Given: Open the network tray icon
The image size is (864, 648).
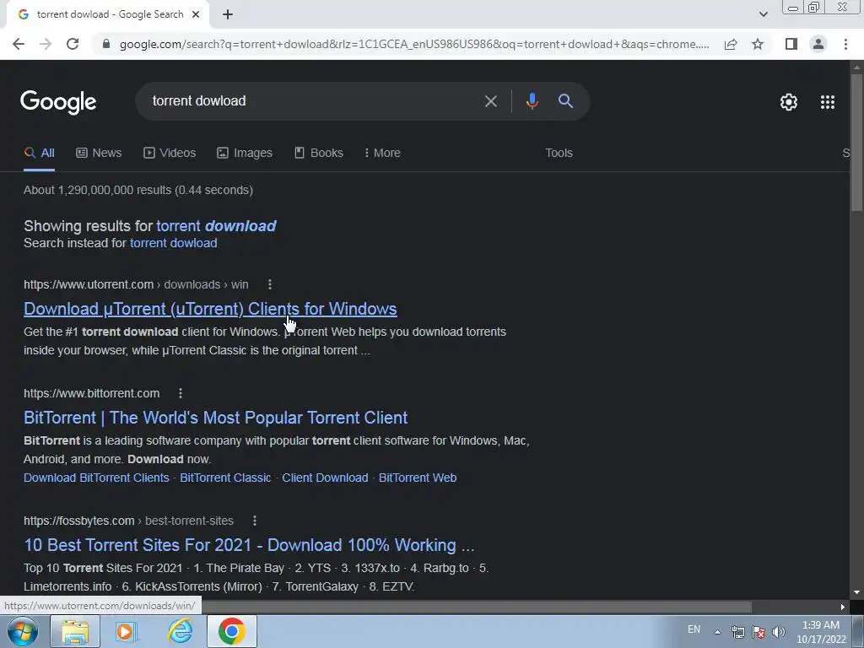Looking at the screenshot, I should tap(737, 632).
